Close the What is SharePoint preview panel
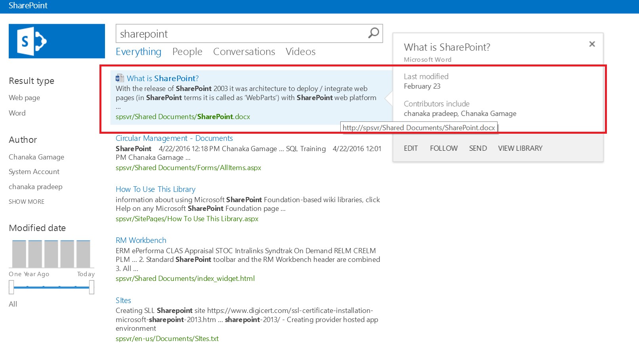Screen dimensions: 639x343 tap(592, 44)
